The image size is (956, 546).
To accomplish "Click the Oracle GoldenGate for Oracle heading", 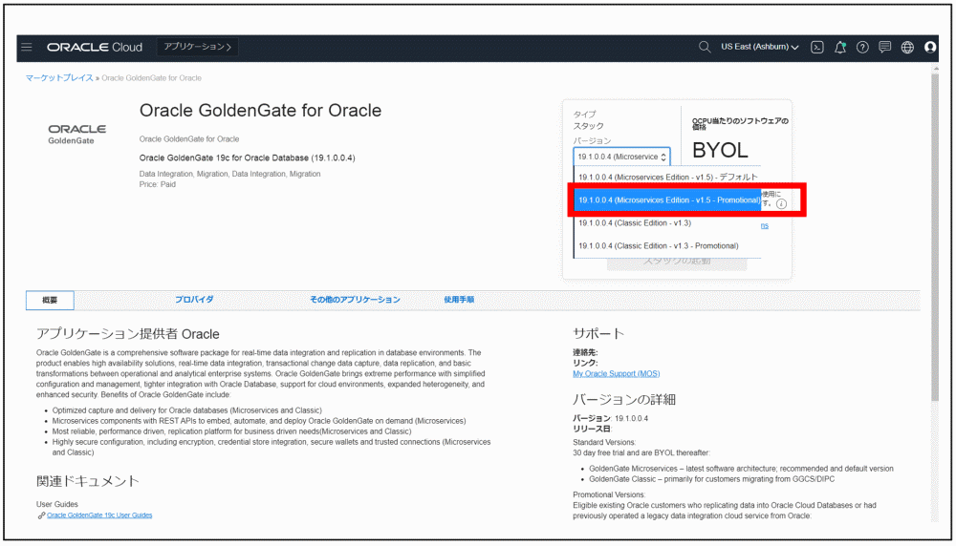I will [x=260, y=110].
